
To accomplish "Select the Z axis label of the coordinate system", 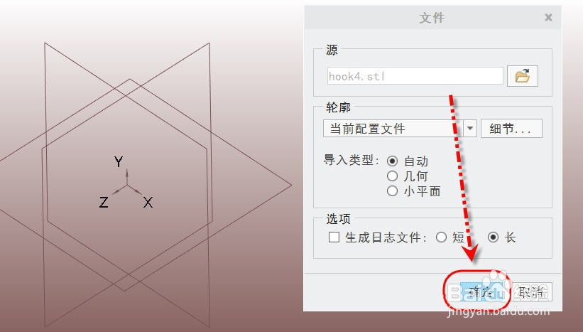I will click(104, 202).
